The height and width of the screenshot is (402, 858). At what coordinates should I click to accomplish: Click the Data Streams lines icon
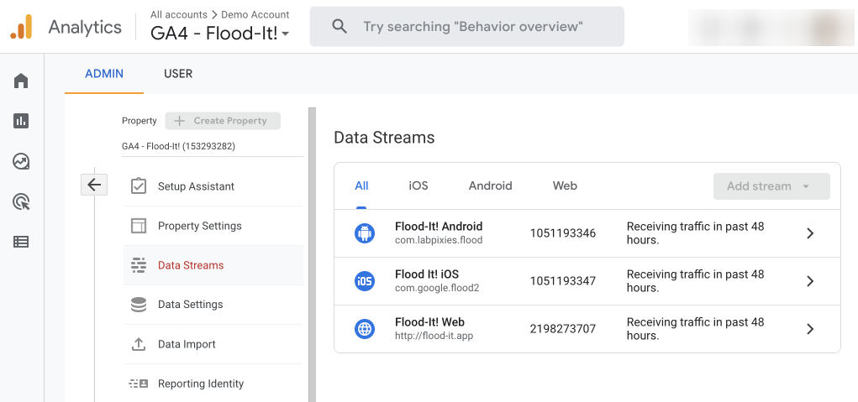(x=139, y=265)
